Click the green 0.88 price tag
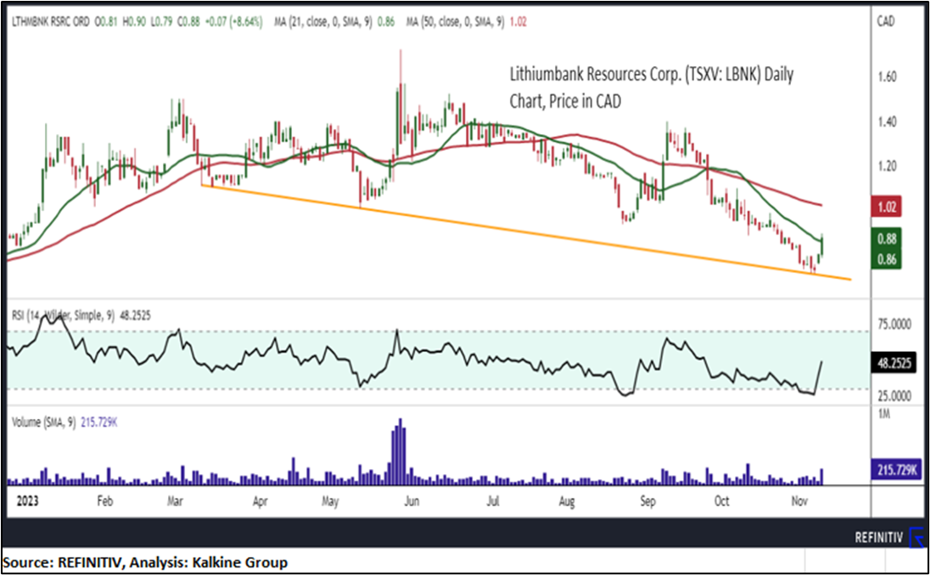The width and height of the screenshot is (930, 575). [x=887, y=238]
